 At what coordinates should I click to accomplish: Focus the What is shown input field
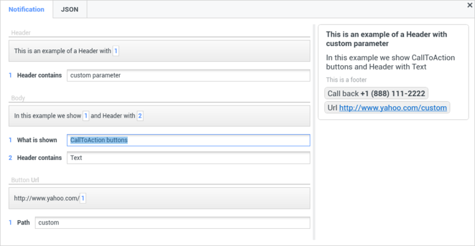coord(189,140)
